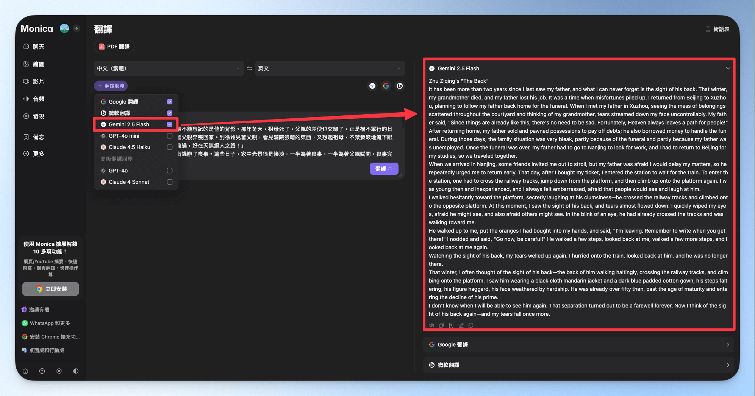
Task: Copy the Gemini translation result
Action: click(x=441, y=325)
